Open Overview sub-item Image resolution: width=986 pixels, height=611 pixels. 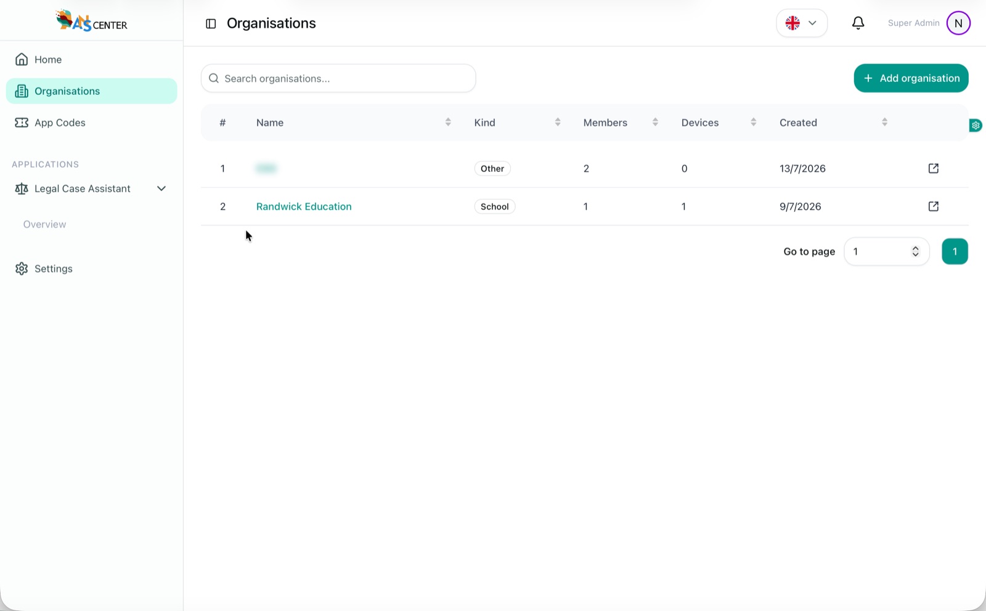click(44, 224)
